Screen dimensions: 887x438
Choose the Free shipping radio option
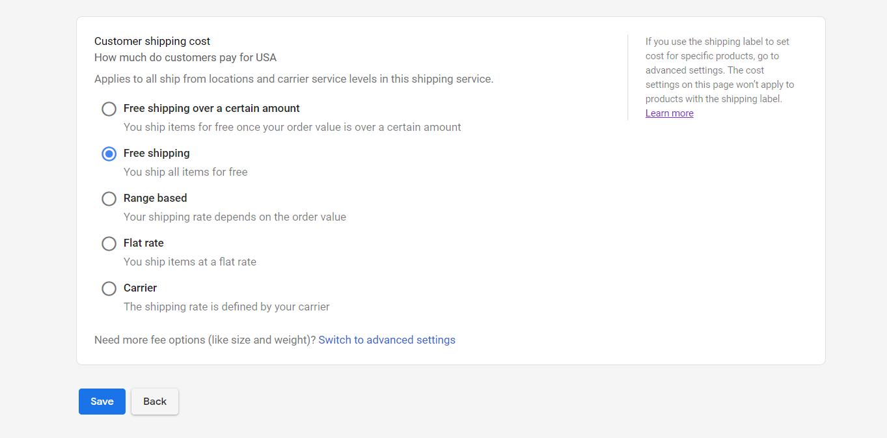tap(109, 154)
